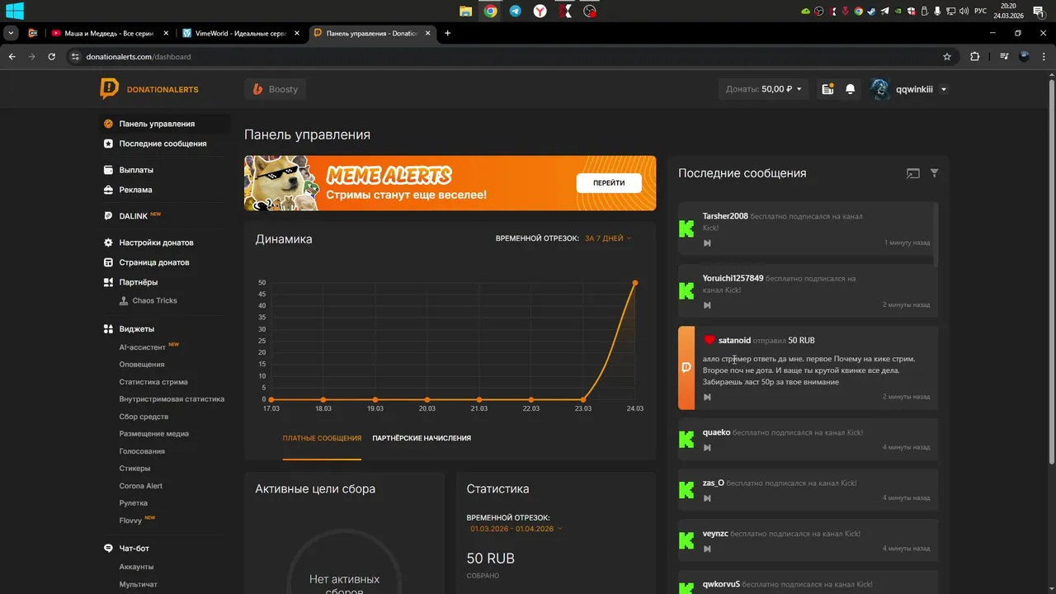Viewport: 1056px width, 594px height.
Task: Open Панель управления in the sidebar
Action: 157,124
